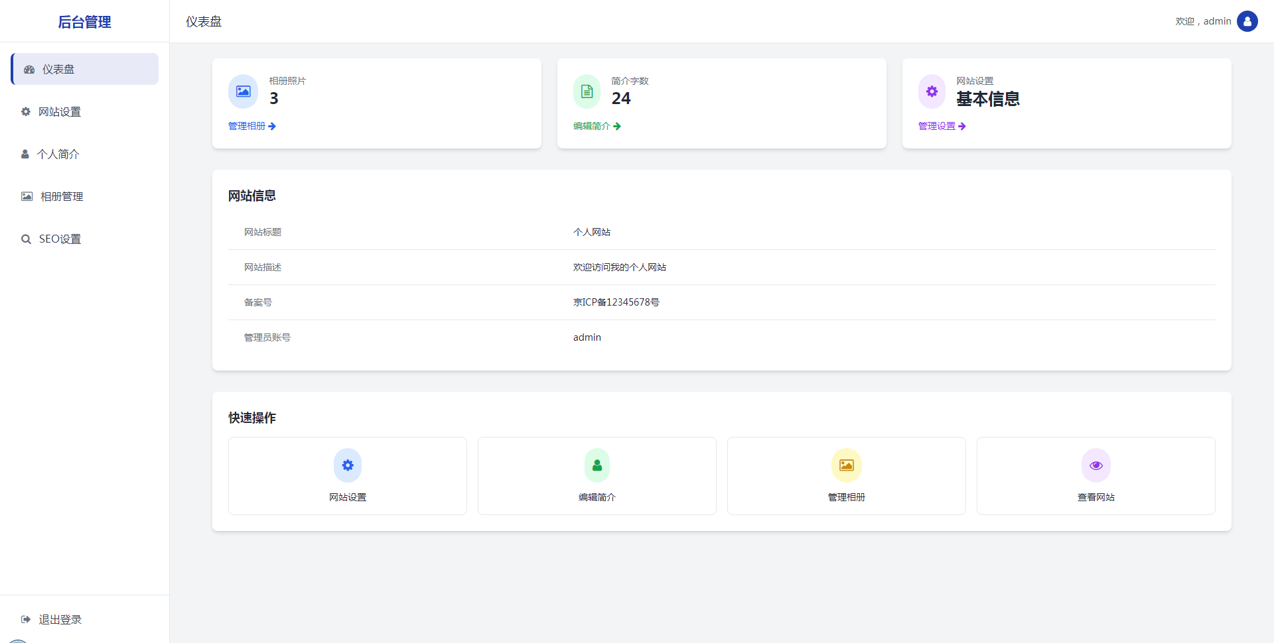Click the admin user avatar icon

(1247, 21)
